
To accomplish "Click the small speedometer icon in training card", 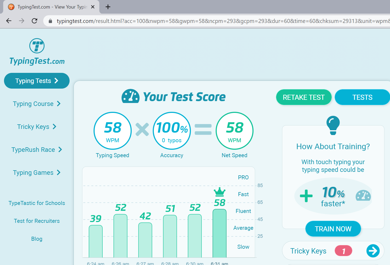I will [363, 195].
